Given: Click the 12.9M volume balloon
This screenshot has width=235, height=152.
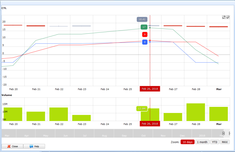Looking at the screenshot, I should pyautogui.click(x=142, y=109).
